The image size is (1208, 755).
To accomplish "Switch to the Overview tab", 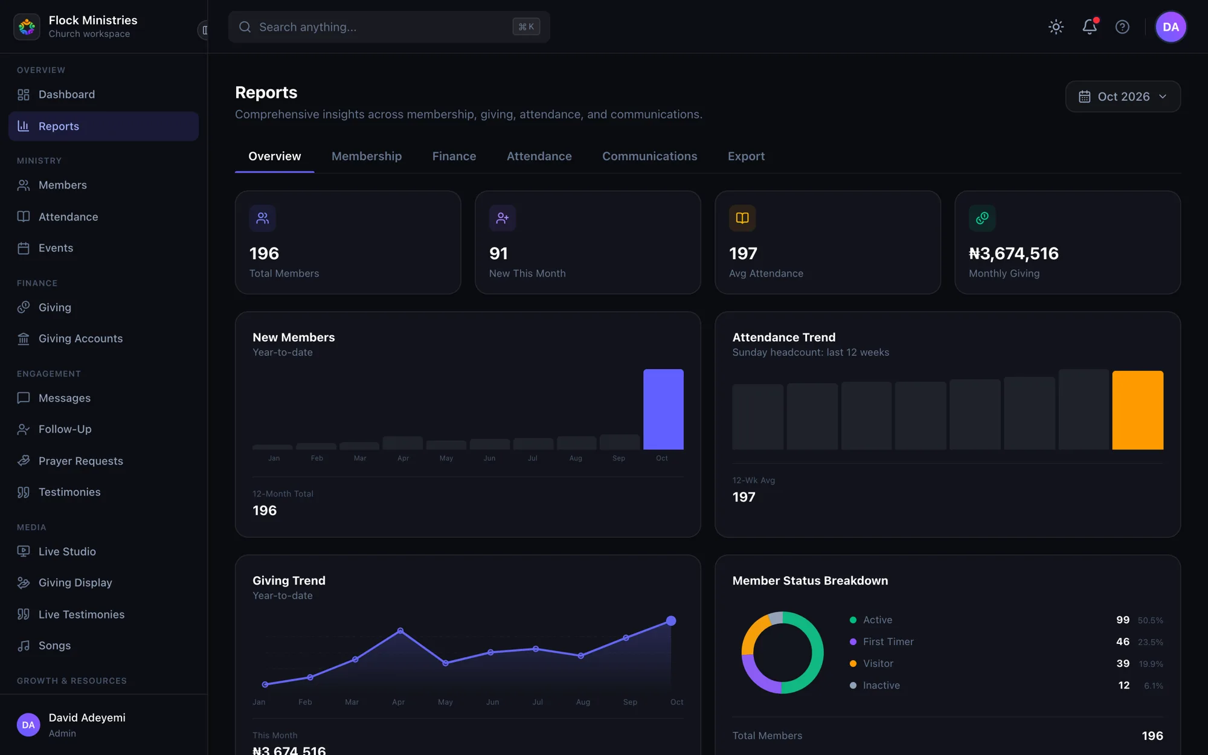I will pos(274,156).
